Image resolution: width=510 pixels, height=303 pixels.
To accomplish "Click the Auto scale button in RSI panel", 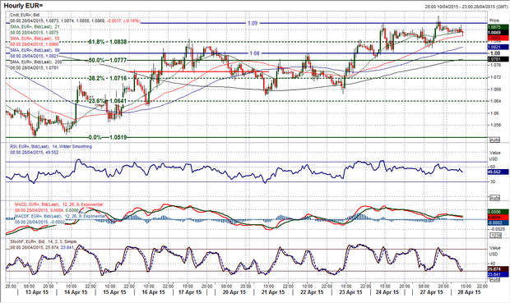I will pos(494,198).
